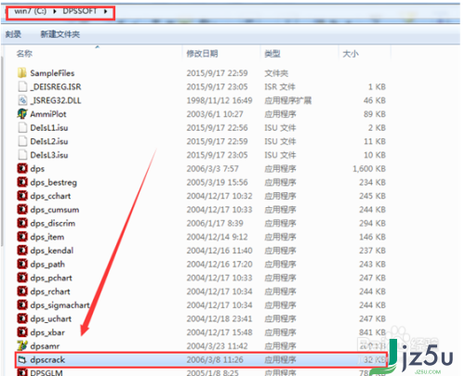Select the file name _DEISREG.ISR
465x376 pixels.
click(56, 87)
